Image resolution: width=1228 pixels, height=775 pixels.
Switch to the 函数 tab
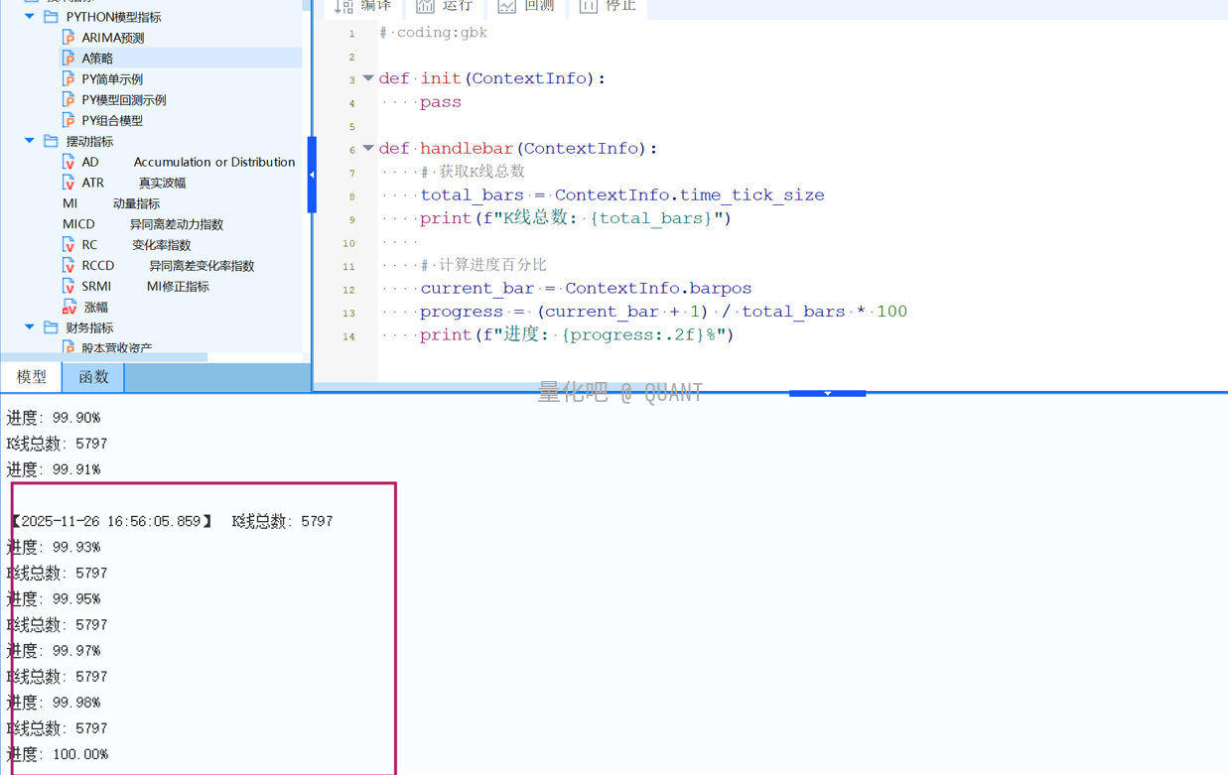coord(93,377)
